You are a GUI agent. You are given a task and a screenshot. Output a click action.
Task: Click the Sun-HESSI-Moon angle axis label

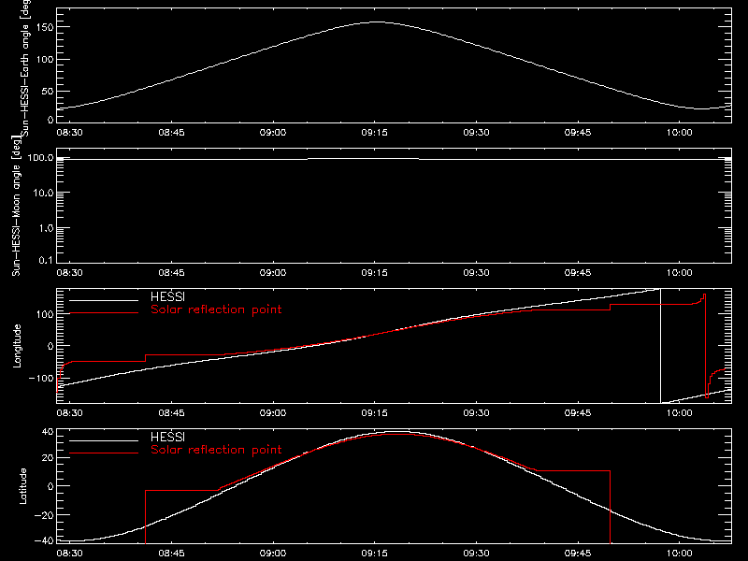point(16,206)
